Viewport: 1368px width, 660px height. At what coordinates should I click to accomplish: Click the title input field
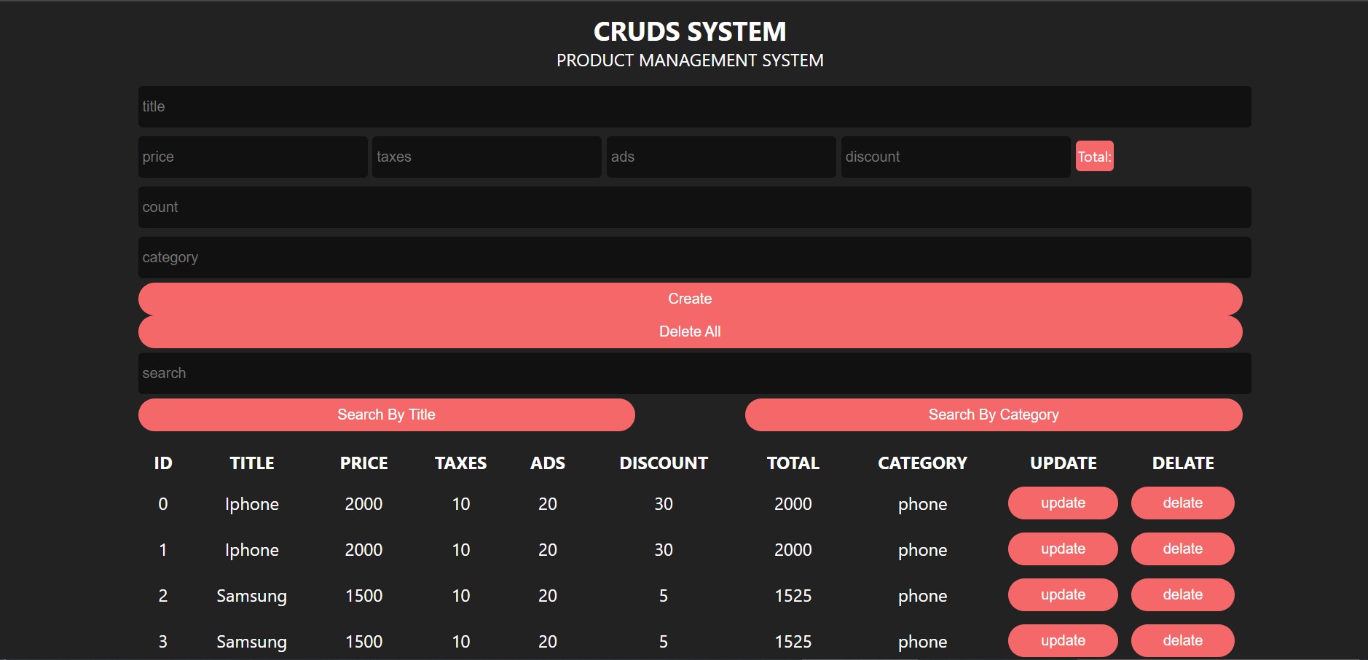tap(694, 106)
